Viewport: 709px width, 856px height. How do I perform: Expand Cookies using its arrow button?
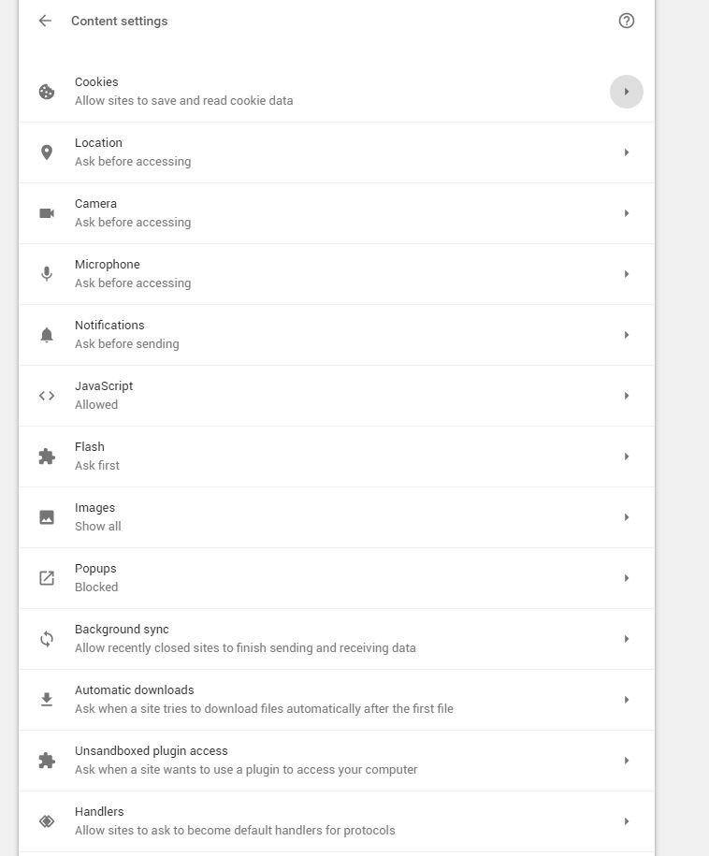coord(626,91)
